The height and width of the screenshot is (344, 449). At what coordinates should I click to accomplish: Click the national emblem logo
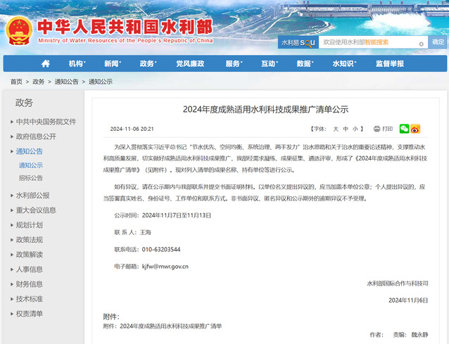(x=18, y=29)
